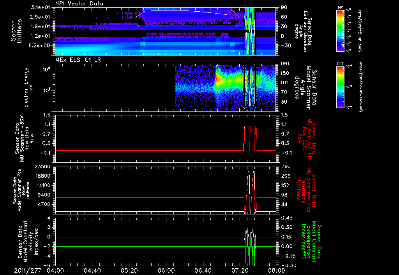Click the 04:40 time axis label

pos(92,270)
